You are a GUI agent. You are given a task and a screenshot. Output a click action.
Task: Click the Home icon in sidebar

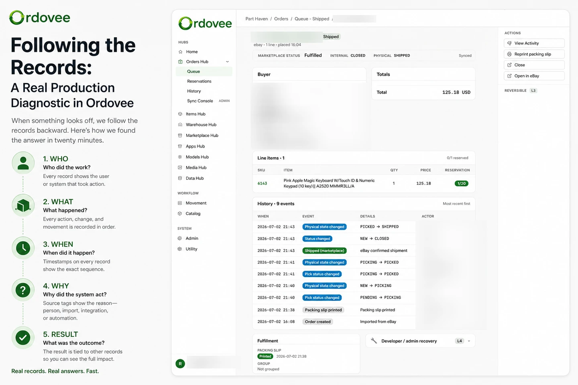coord(180,52)
